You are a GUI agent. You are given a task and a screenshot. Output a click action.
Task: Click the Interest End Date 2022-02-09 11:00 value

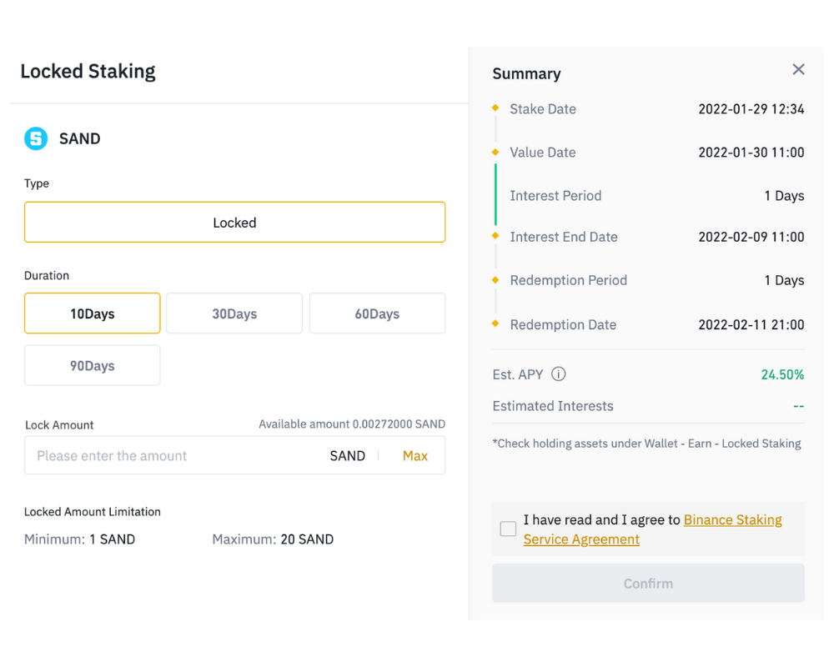(751, 237)
